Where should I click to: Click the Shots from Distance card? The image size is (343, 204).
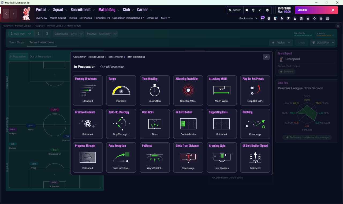point(188,158)
